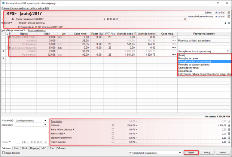The height and width of the screenshot is (157, 232).
Task: Click the Ilość column header
Action: (x=47, y=34)
